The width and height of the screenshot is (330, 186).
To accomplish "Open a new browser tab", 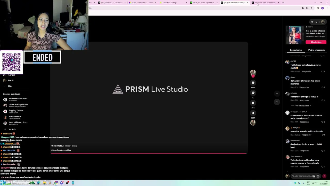I will pos(283,3).
